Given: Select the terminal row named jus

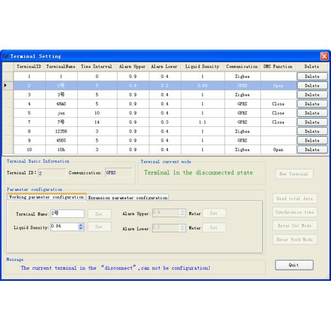Looking at the screenshot, I should tap(61, 113).
